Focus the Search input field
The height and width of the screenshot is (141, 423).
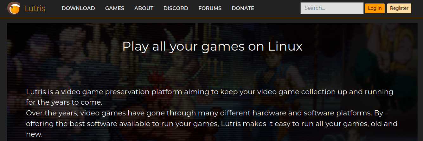pos(332,8)
